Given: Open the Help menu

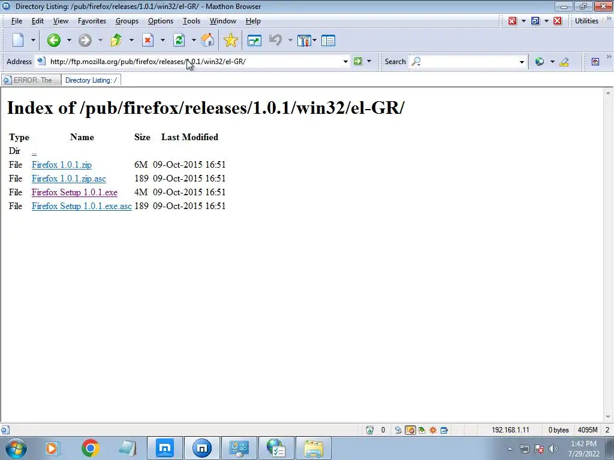Looking at the screenshot, I should click(x=253, y=21).
